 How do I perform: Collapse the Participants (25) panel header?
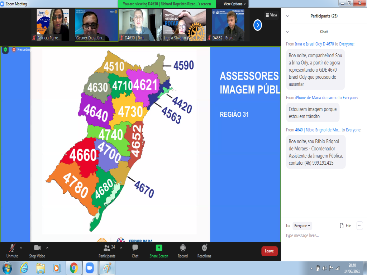(287, 16)
